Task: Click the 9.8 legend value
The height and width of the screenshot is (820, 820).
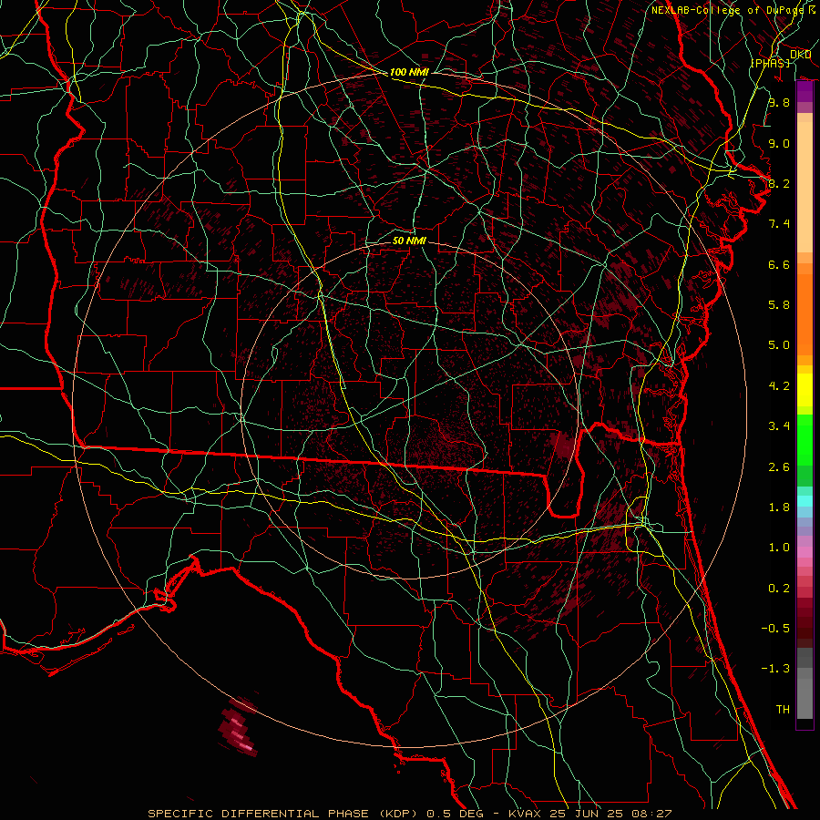Action: (779, 102)
